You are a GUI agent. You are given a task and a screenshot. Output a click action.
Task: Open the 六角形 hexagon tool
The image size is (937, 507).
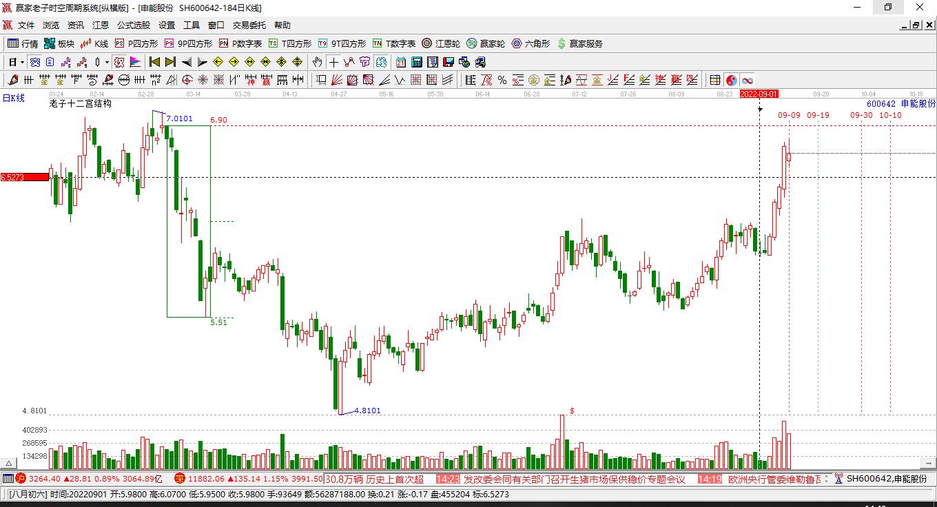point(531,43)
